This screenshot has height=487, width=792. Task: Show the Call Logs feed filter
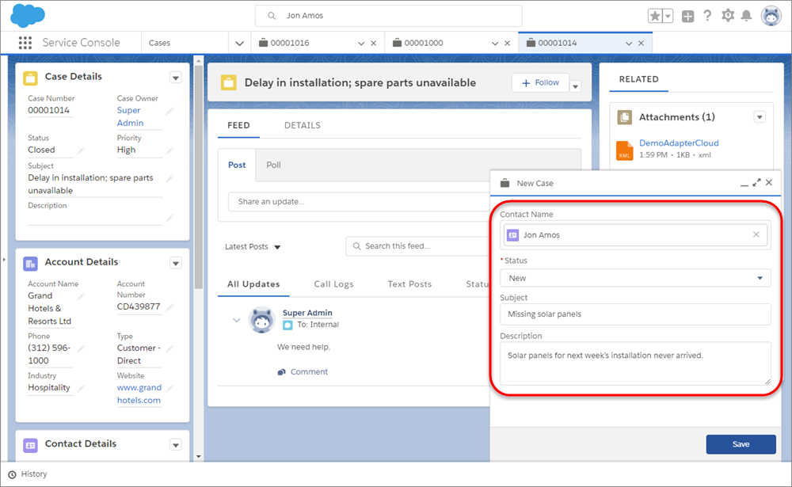coord(333,284)
